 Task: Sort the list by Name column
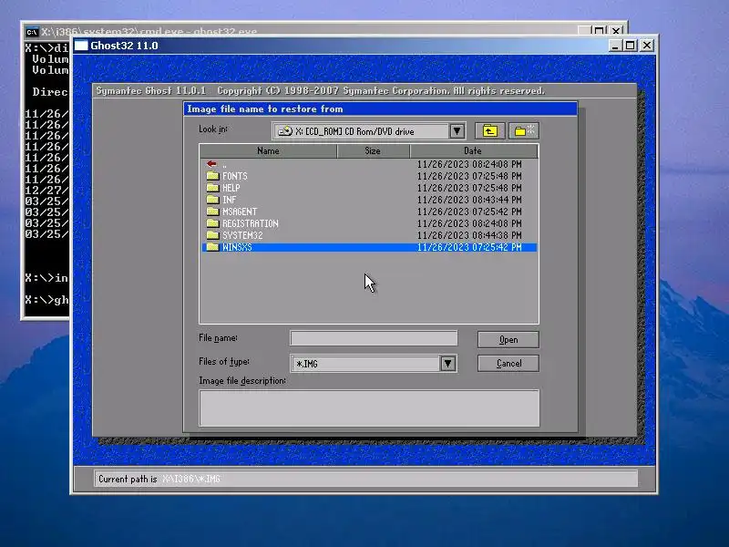pyautogui.click(x=268, y=150)
